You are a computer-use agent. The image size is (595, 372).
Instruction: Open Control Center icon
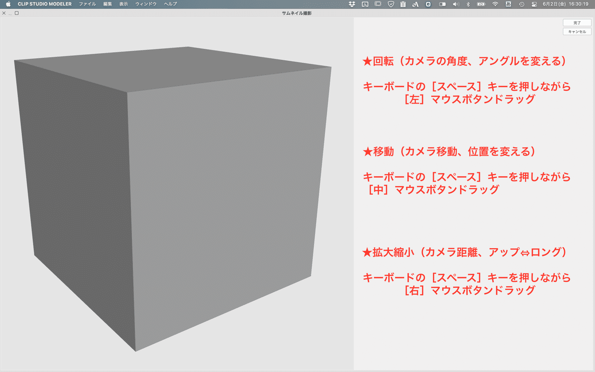[x=535, y=4]
